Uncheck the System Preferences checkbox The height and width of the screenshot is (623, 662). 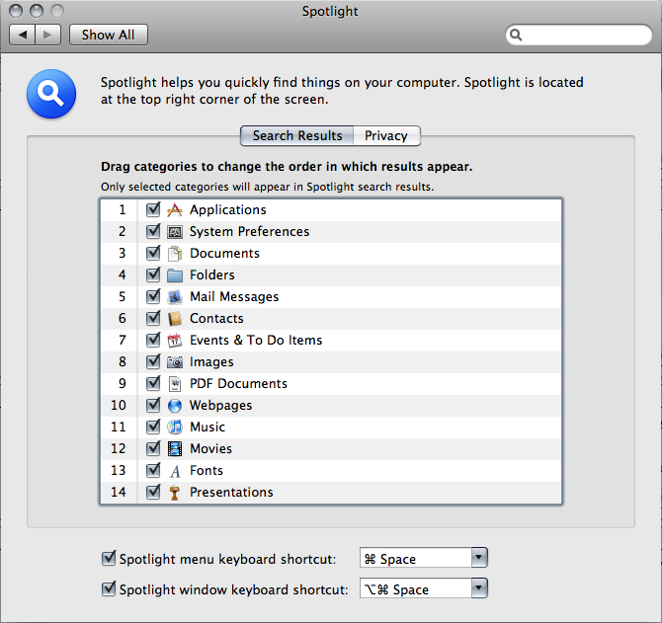click(x=153, y=231)
